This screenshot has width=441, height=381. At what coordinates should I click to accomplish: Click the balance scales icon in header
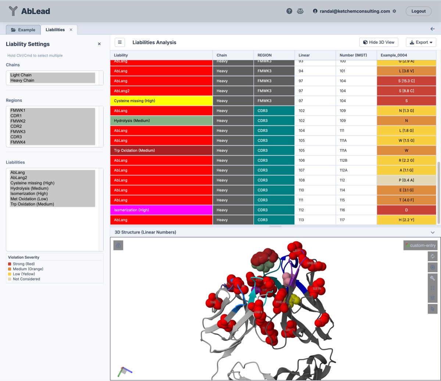(x=300, y=11)
